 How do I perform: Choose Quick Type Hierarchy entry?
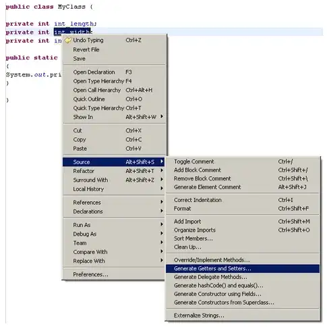click(x=114, y=108)
